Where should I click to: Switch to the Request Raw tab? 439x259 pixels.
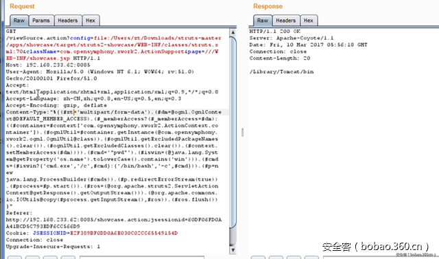pyautogui.click(x=19, y=21)
